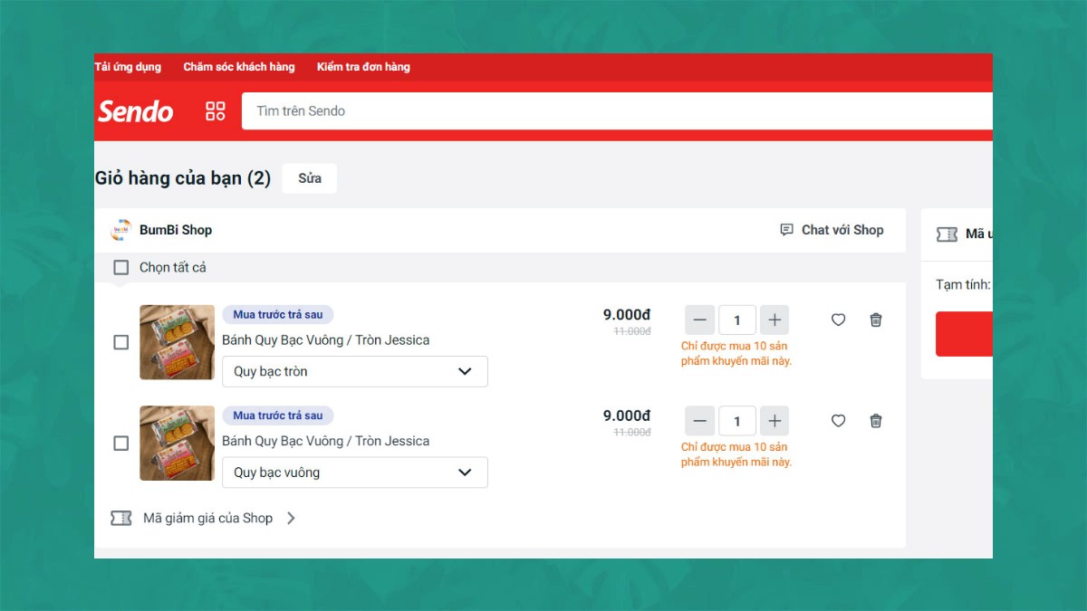
Task: Click the Tìm trên Sendo search field
Action: pos(616,111)
